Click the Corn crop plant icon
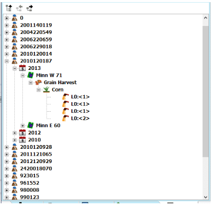This screenshot has width=211, height=207. [x=46, y=89]
